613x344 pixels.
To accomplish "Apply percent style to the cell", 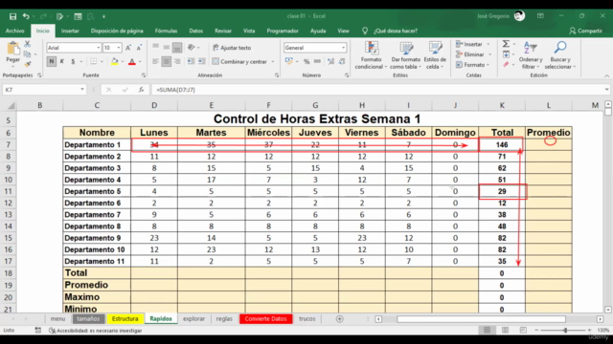I will click(306, 61).
